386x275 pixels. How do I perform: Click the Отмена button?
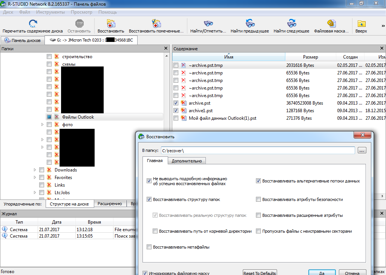352,273
